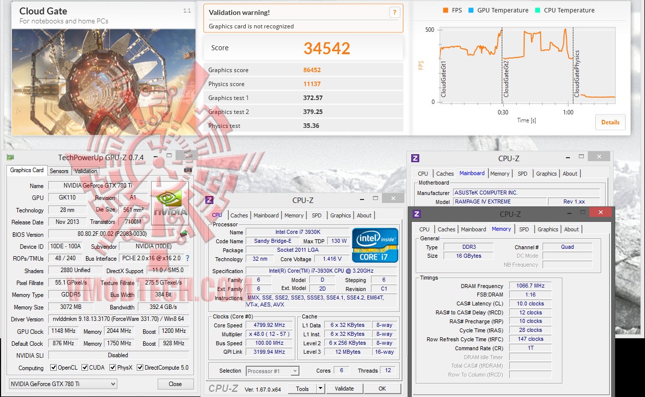Screen dimensions: 645x397
Task: Click the CPU Temperature legend entry
Action: [x=564, y=10]
